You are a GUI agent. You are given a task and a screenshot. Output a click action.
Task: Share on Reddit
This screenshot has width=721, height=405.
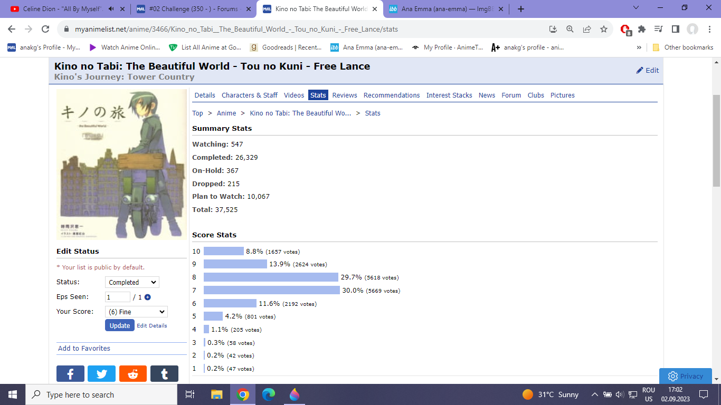pos(133,374)
